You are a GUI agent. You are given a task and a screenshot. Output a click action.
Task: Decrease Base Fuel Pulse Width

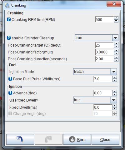coord(115,80)
